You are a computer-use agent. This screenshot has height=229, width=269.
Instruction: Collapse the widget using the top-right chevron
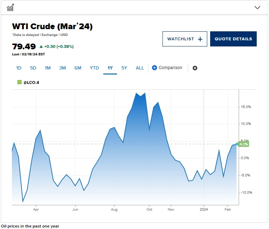(257, 7)
